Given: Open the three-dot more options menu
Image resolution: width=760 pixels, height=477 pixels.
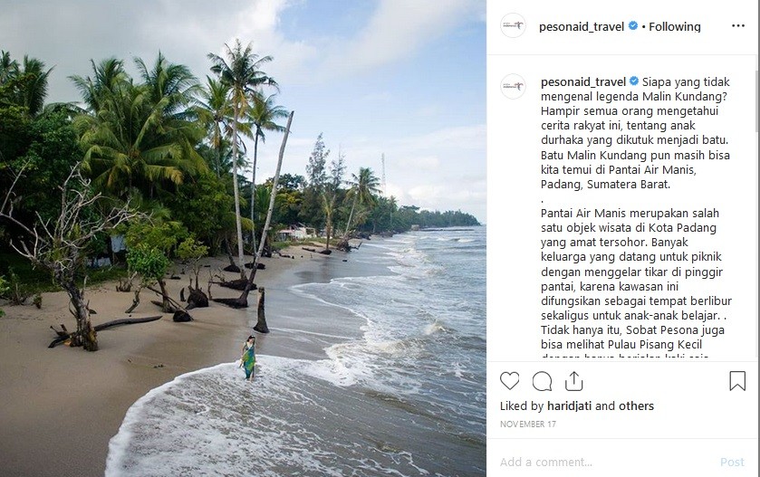Looking at the screenshot, I should [737, 26].
